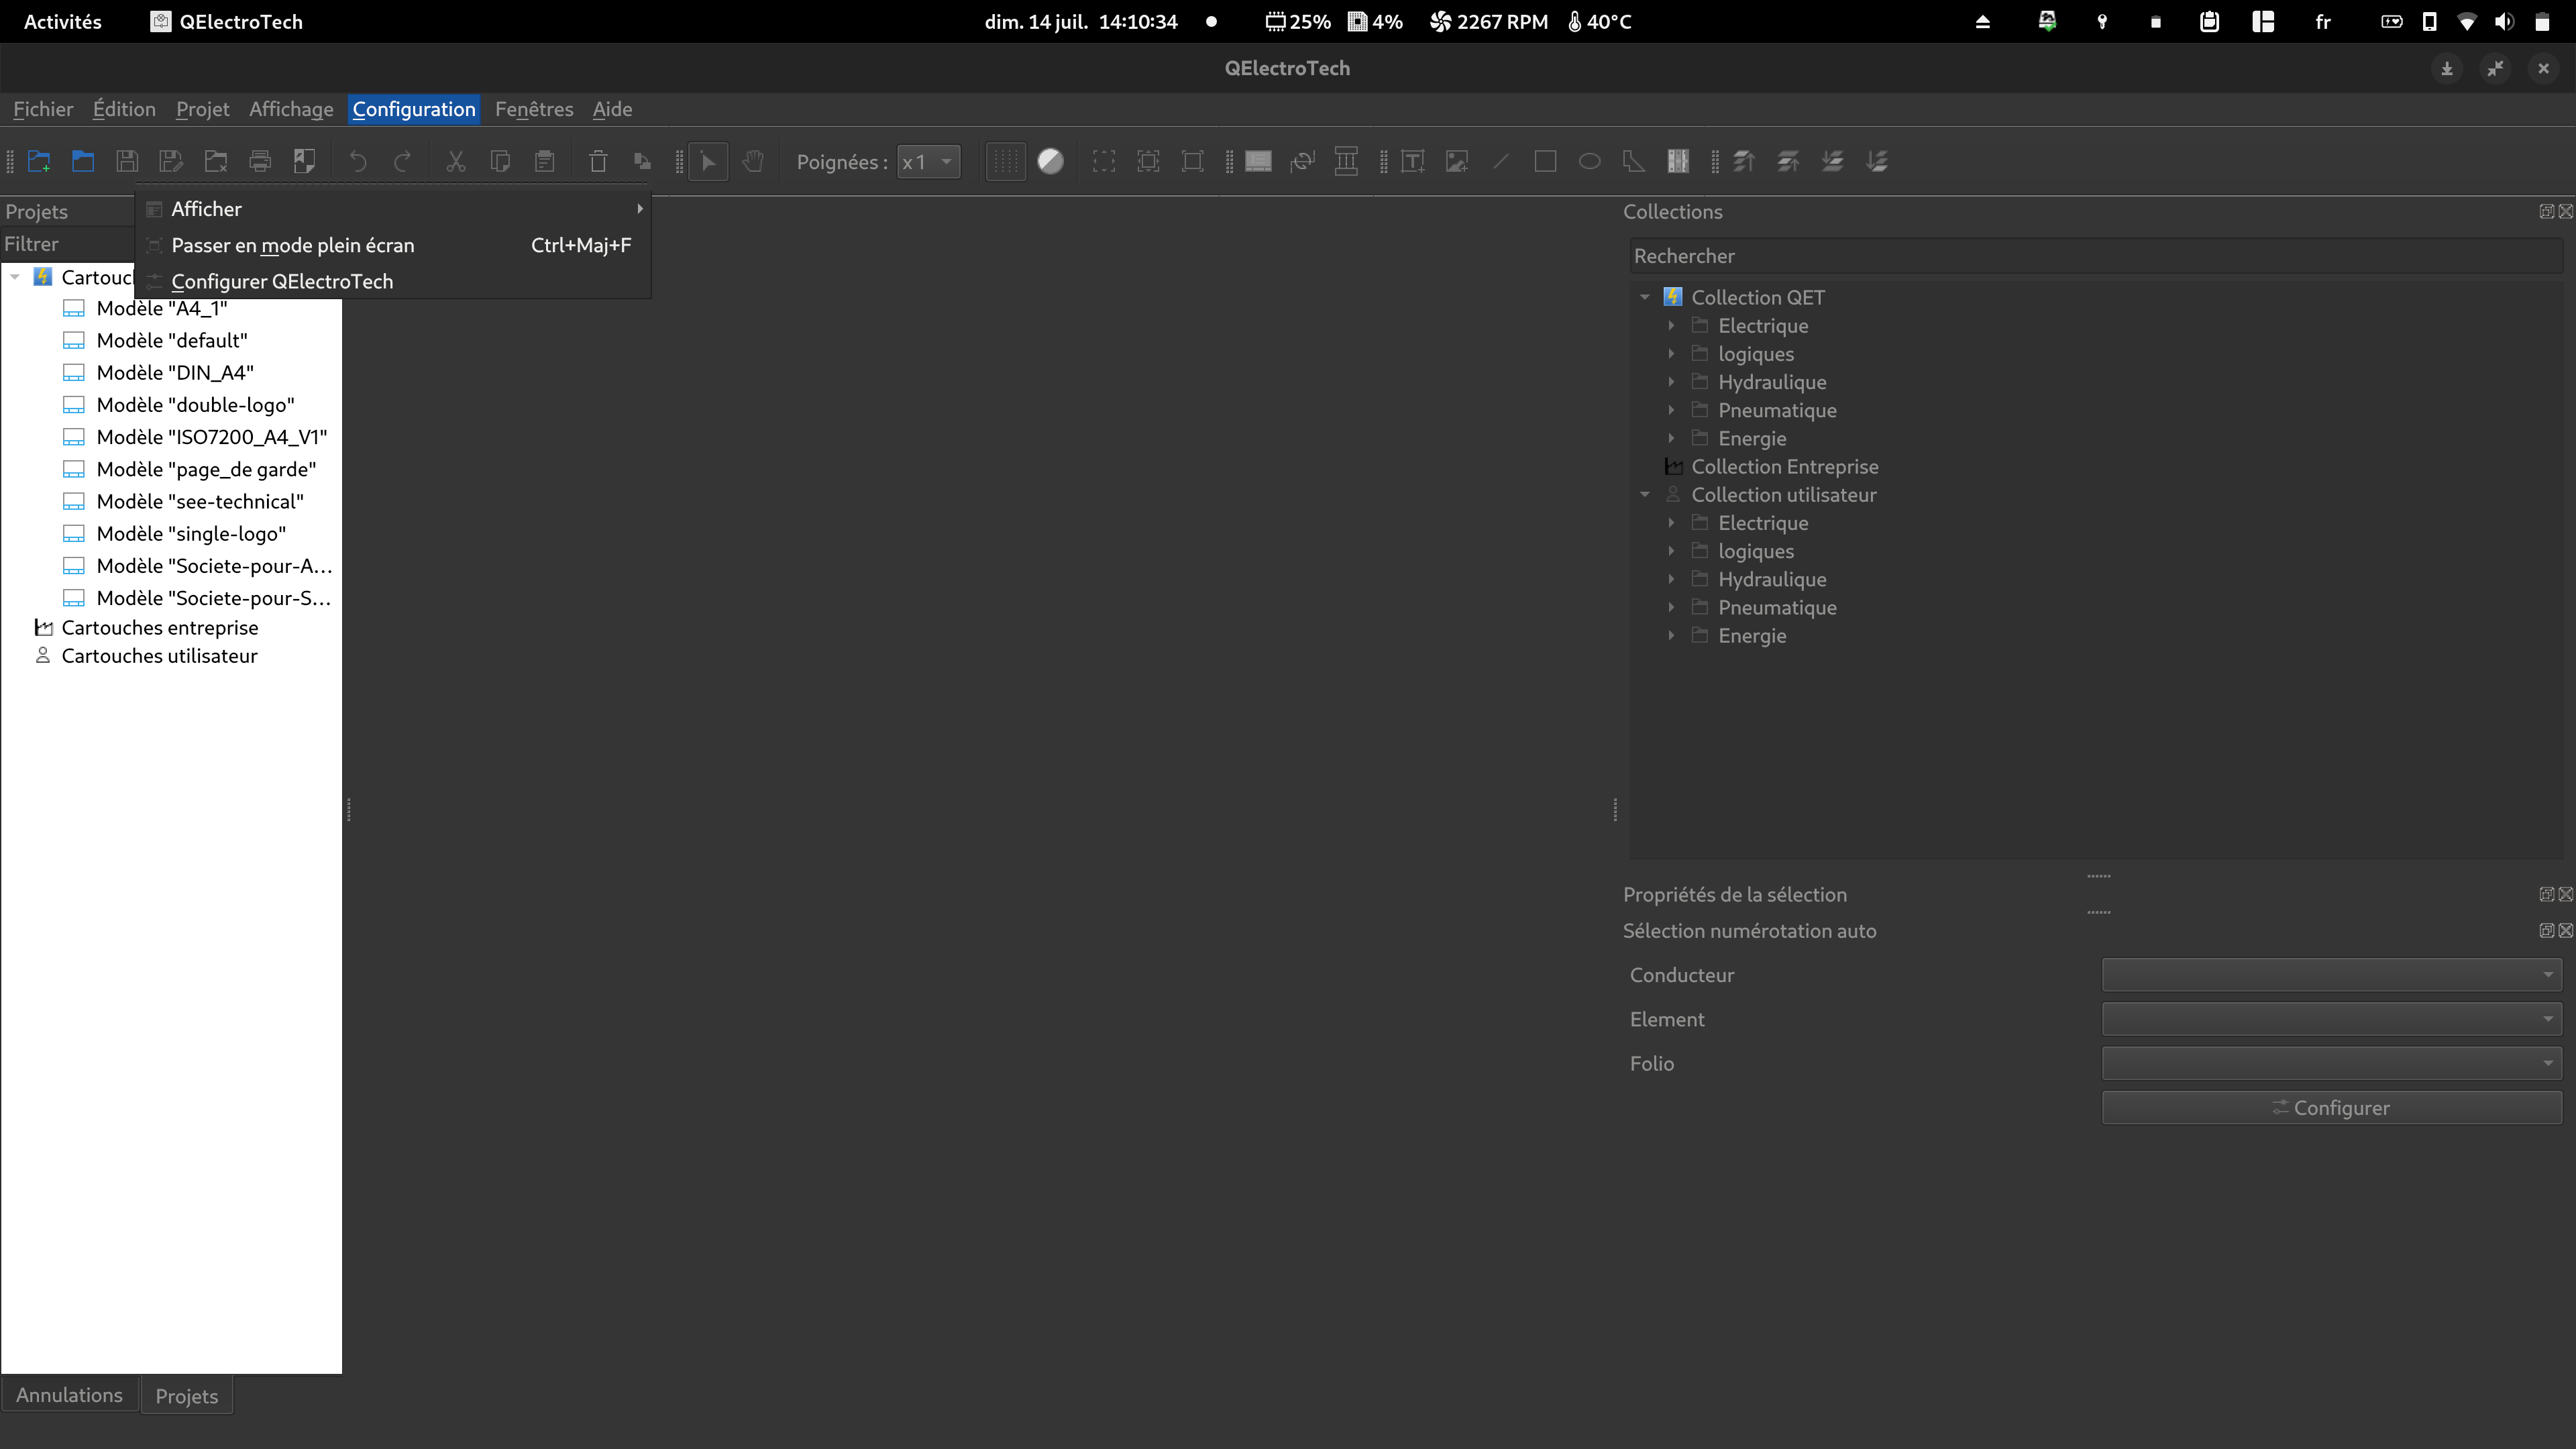Switch to the Annulations tab

tap(69, 1395)
